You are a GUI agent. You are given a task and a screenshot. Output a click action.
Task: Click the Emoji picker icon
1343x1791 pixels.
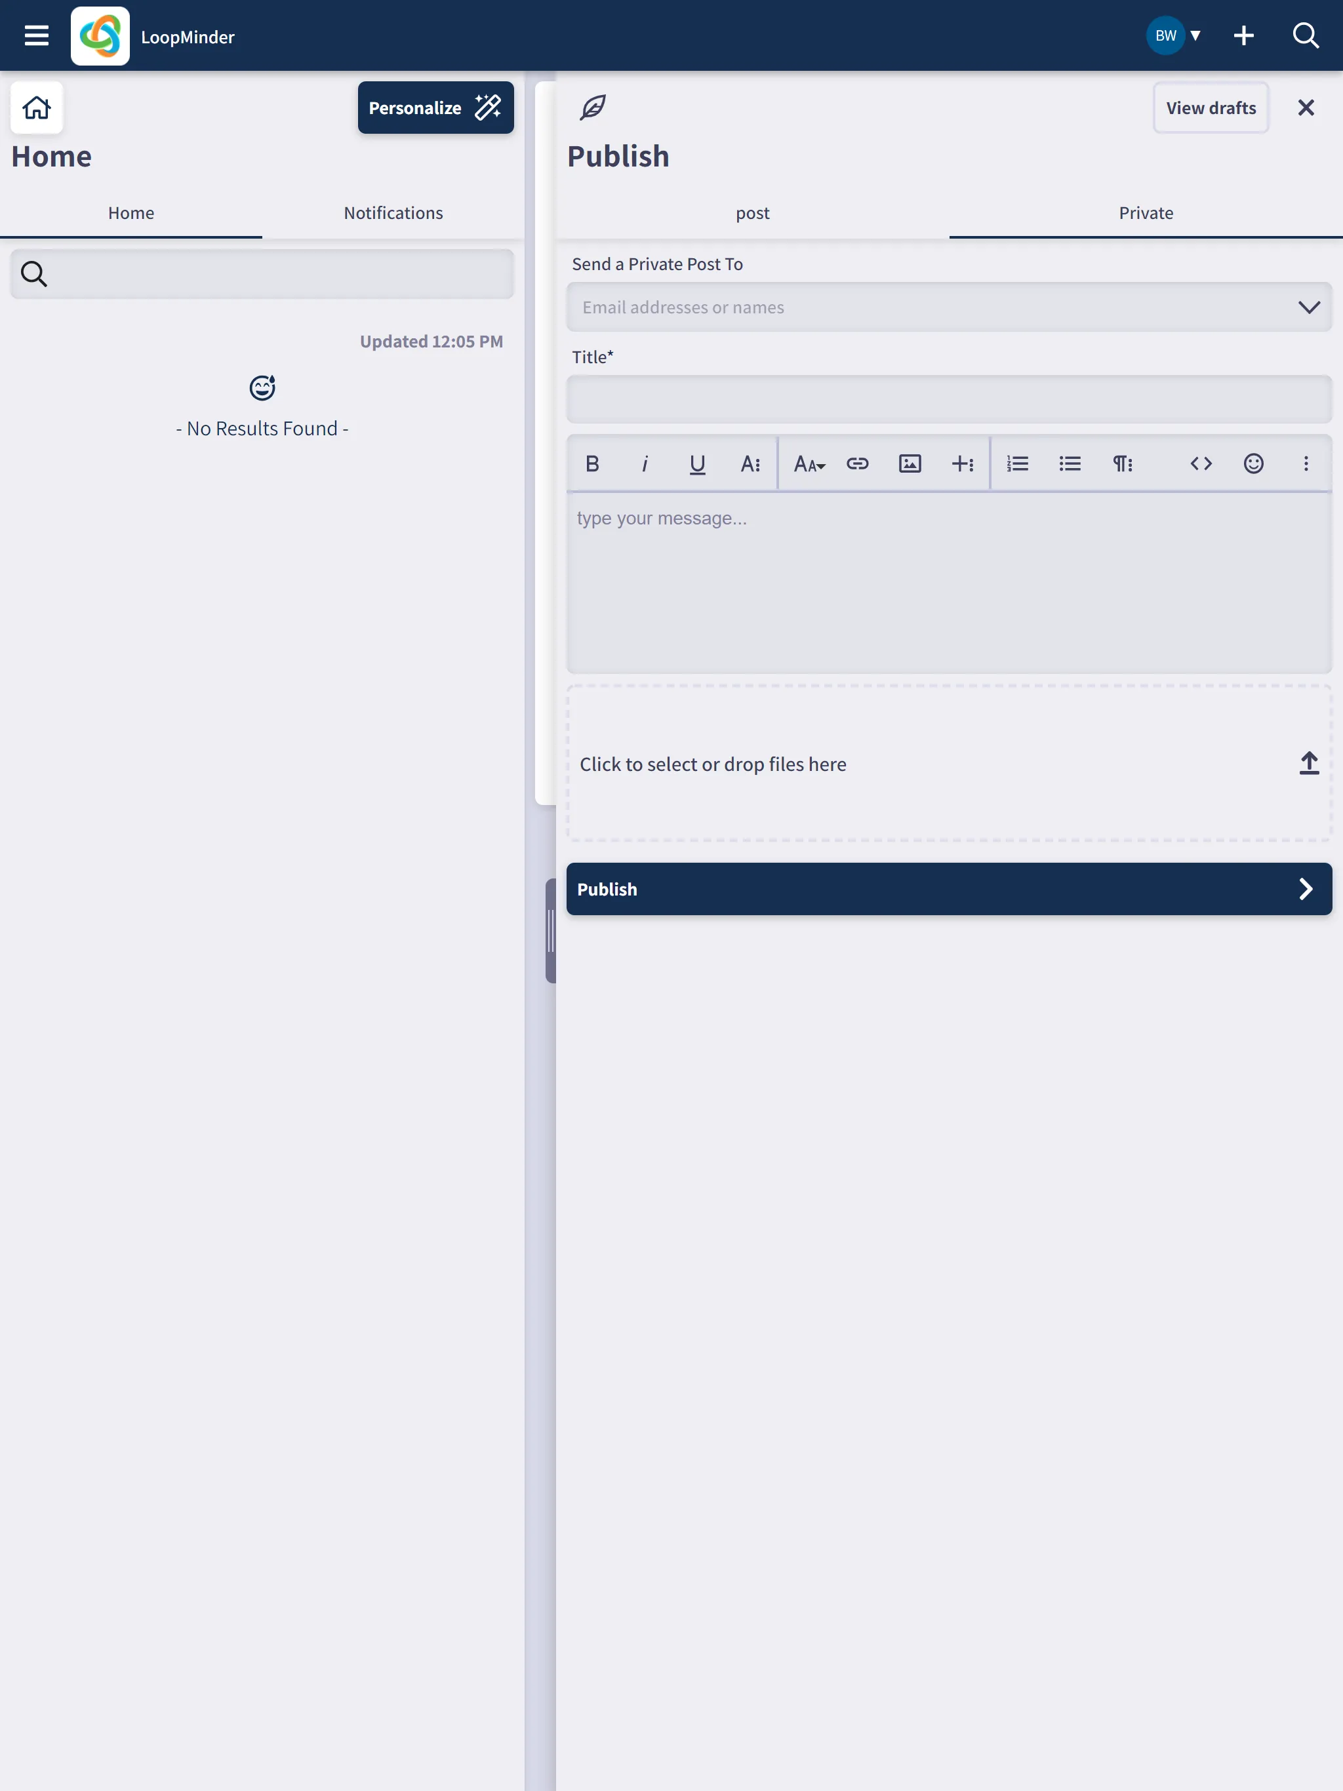pos(1254,464)
